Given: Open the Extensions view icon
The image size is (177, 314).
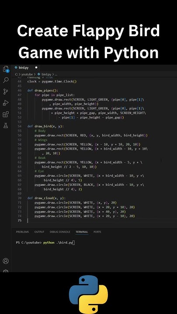Looking at the screenshot, I should pyautogui.click(x=6, y=114).
